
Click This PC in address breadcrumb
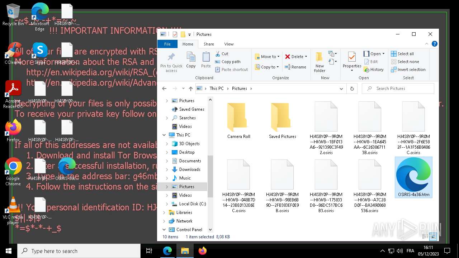coord(217,89)
